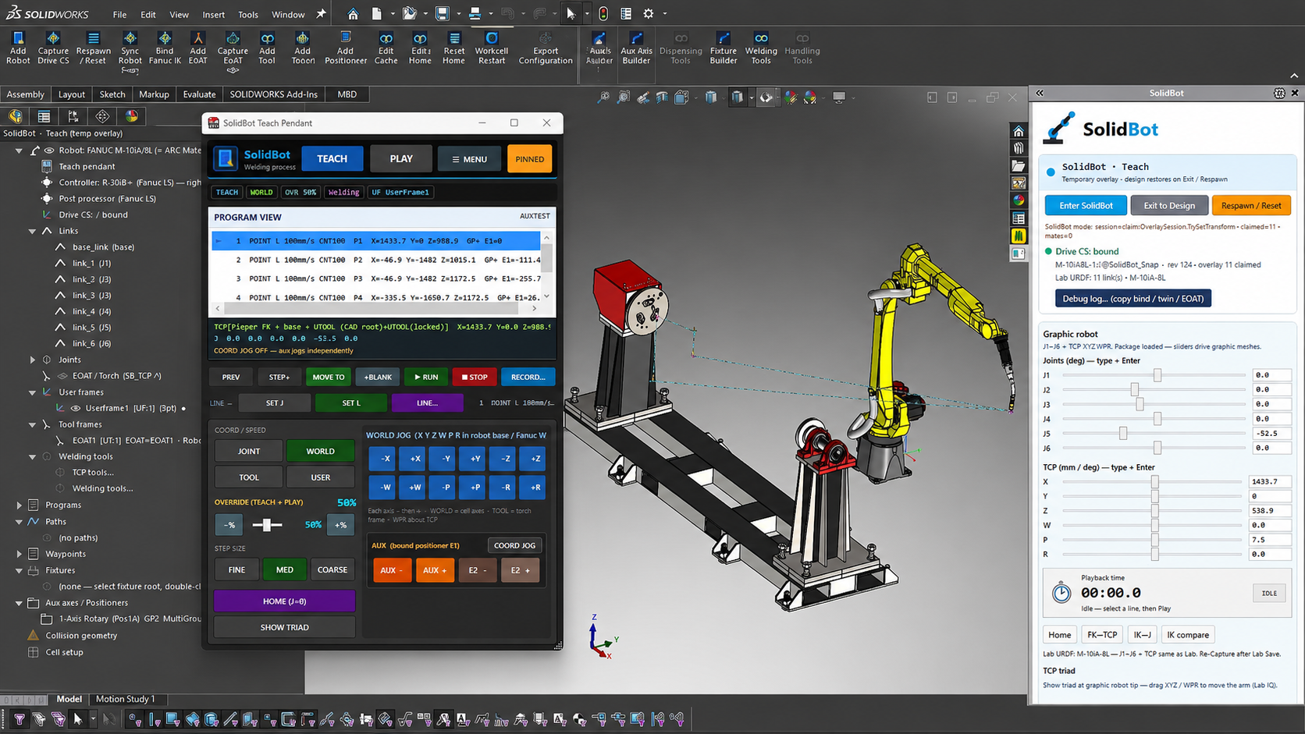Switch to the Sketch tab
The height and width of the screenshot is (734, 1305).
click(x=112, y=94)
